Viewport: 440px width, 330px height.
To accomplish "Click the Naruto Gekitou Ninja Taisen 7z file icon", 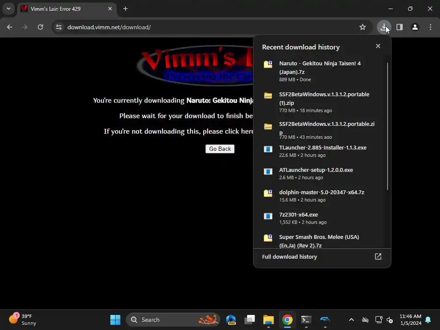I will coord(268,64).
